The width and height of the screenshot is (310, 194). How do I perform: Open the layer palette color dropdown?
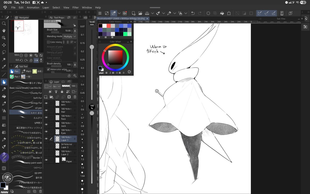click(x=48, y=86)
